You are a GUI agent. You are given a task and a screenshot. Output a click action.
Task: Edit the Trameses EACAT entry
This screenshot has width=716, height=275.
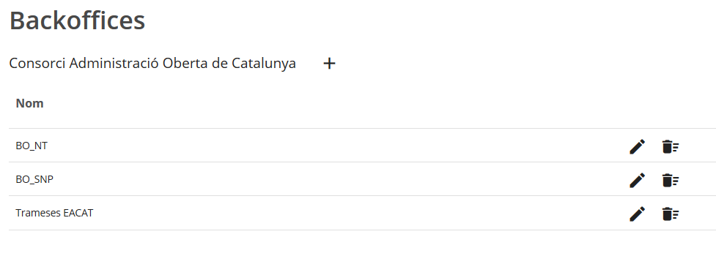click(x=638, y=214)
